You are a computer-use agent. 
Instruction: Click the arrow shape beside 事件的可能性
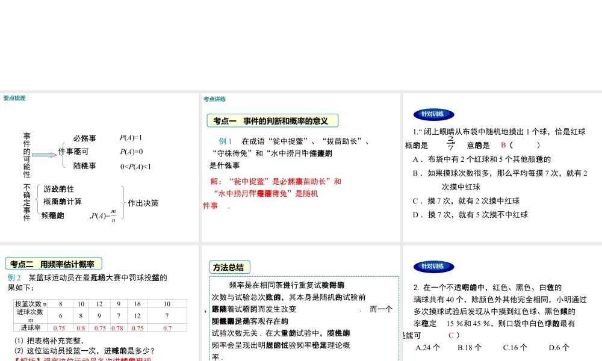[x=44, y=155]
